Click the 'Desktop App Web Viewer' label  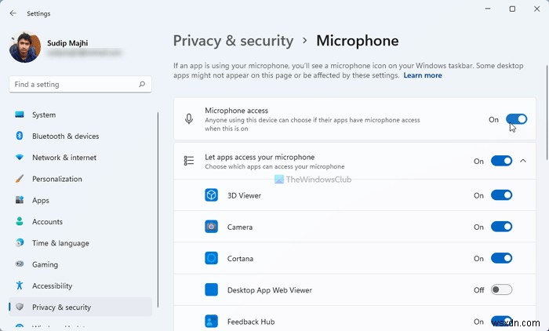pyautogui.click(x=270, y=290)
